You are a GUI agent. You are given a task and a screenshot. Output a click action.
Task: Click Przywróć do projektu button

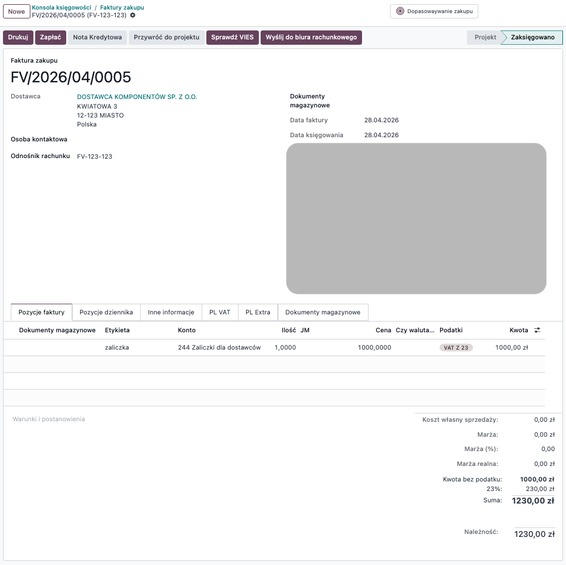[x=166, y=38]
